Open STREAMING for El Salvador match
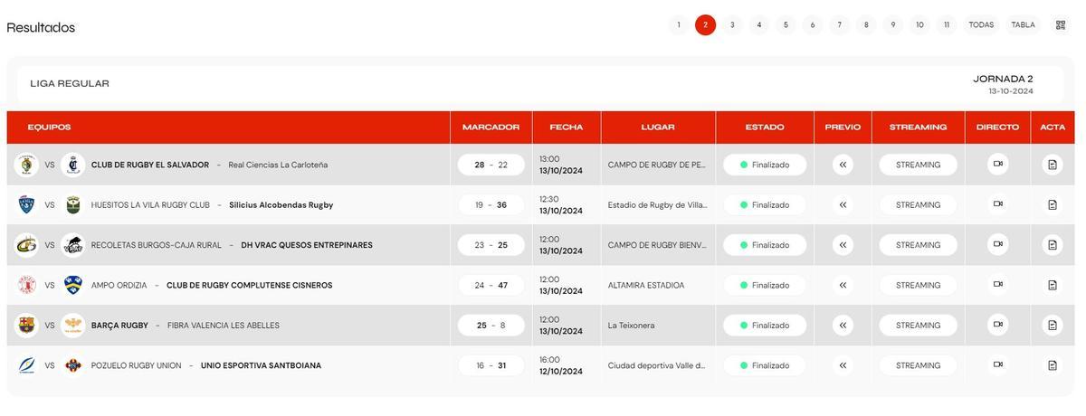Screen dimensions: 1086x416 [x=918, y=165]
